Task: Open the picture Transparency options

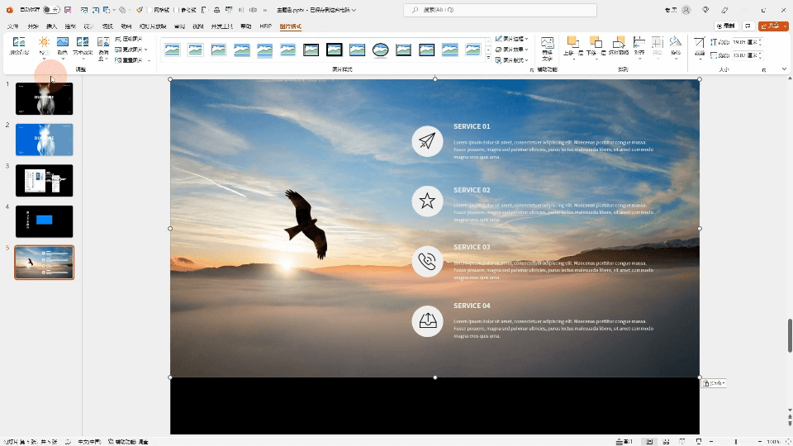Action: point(103,48)
